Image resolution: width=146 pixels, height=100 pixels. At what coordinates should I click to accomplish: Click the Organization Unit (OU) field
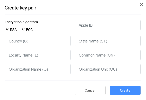(108, 69)
